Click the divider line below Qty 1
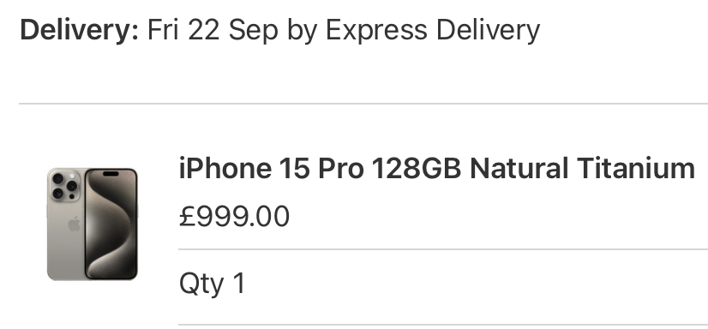This screenshot has height=329, width=708. (443, 325)
